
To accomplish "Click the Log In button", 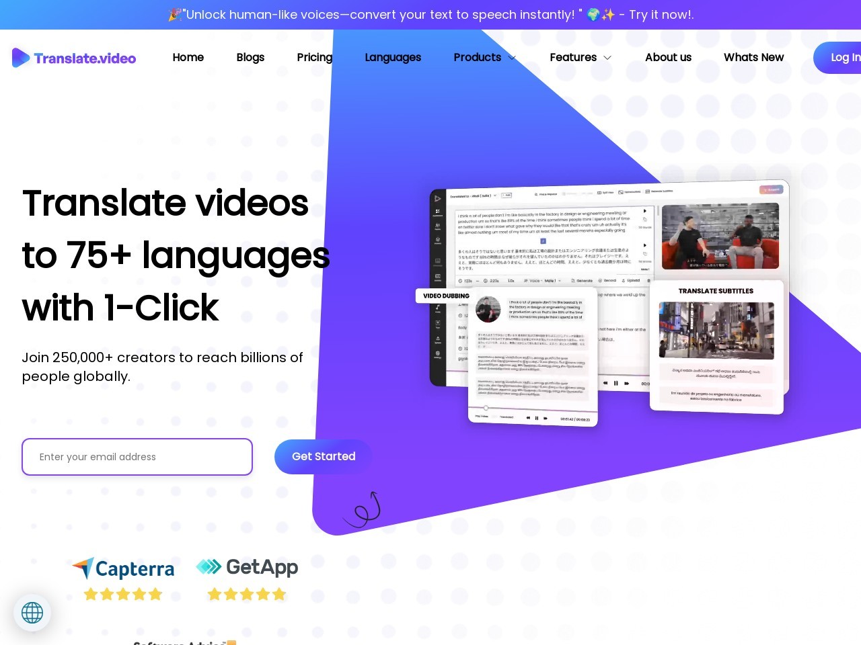I will pos(846,58).
